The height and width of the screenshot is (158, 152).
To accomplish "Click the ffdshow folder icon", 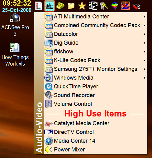I will (x=48, y=52).
